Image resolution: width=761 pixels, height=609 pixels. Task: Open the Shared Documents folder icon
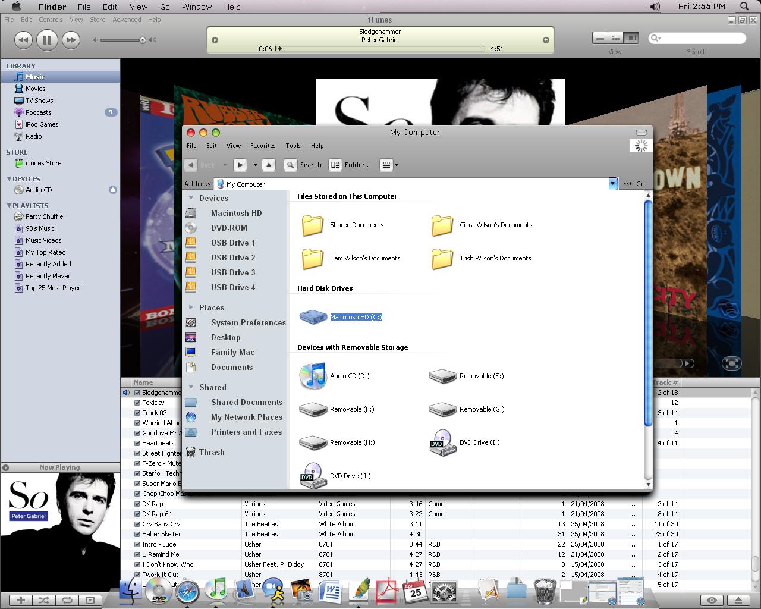coord(313,225)
